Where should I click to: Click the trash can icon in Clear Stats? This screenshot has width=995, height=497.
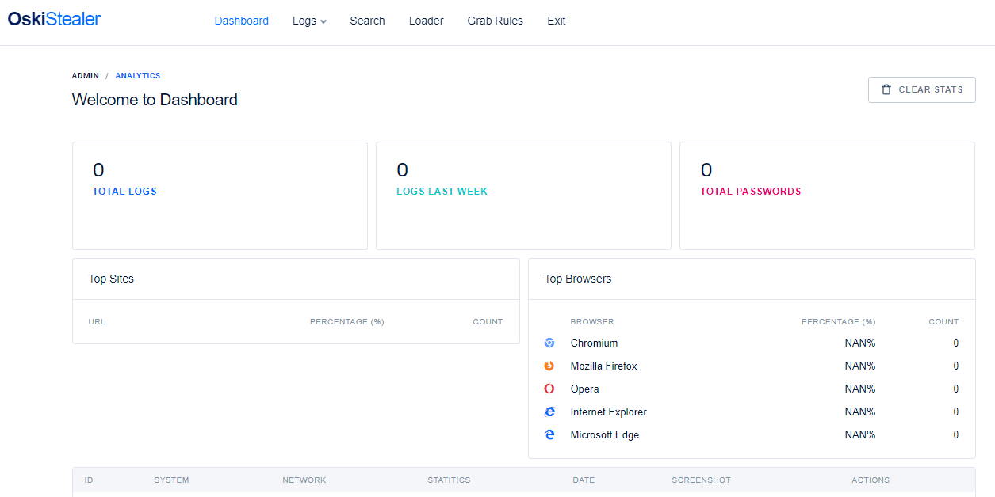point(886,90)
